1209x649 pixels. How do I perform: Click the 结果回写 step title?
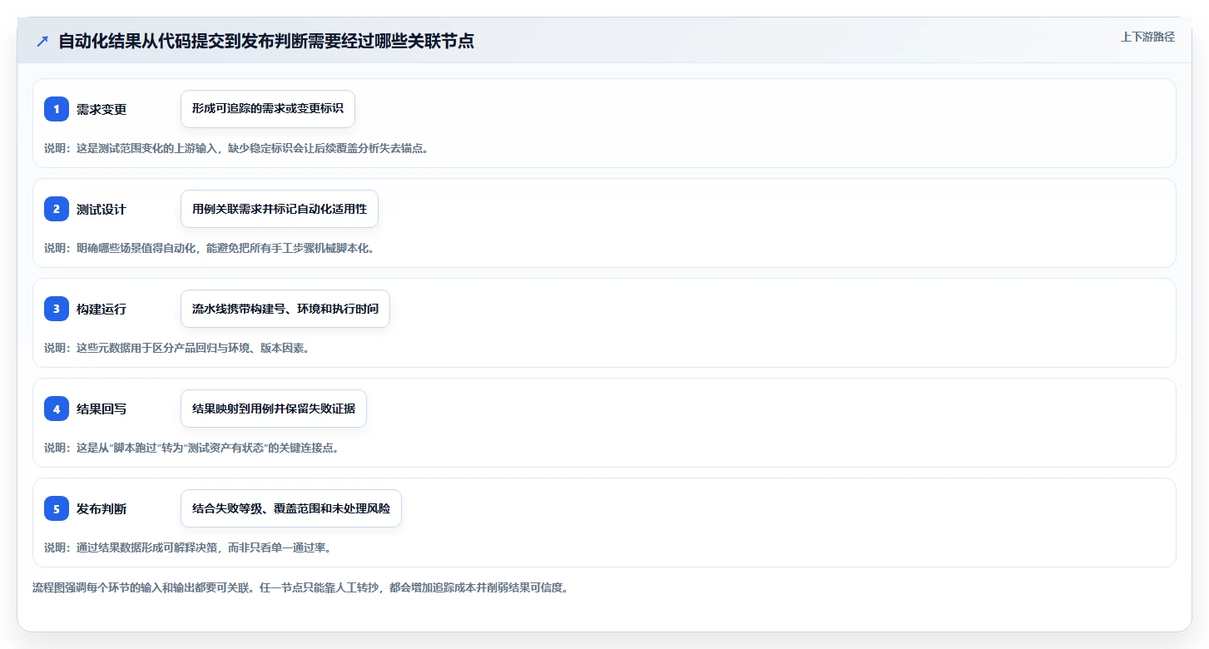tap(102, 409)
